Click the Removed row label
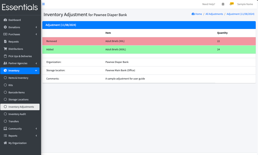This screenshot has width=258, height=155. 51,41
